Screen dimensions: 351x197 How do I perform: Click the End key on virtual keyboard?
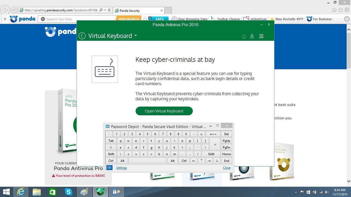pos(227,161)
